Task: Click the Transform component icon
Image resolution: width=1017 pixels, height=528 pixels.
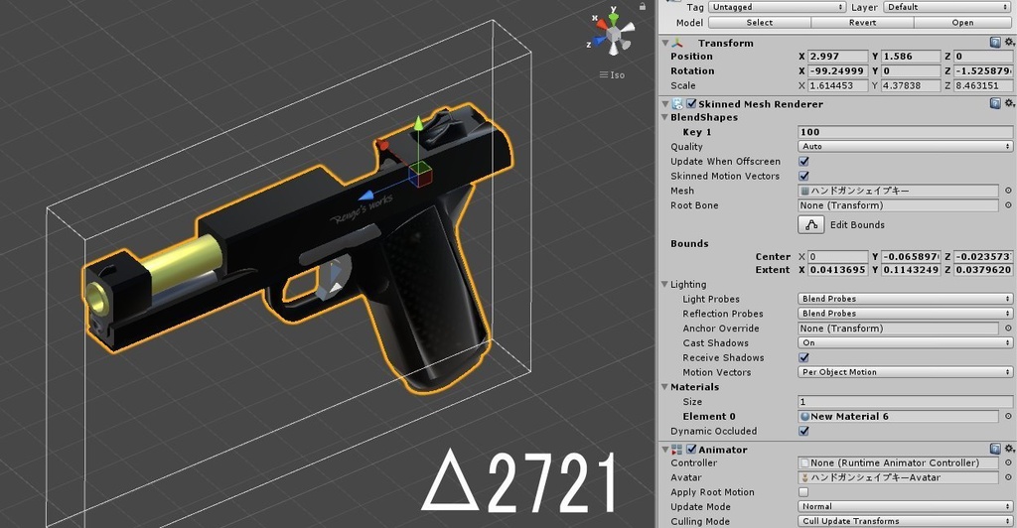Action: (x=677, y=43)
